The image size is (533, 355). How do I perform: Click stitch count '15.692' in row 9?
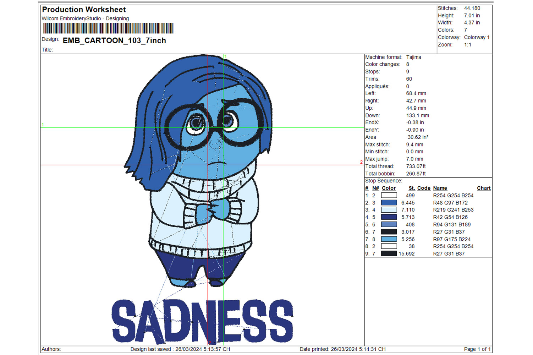tap(407, 254)
